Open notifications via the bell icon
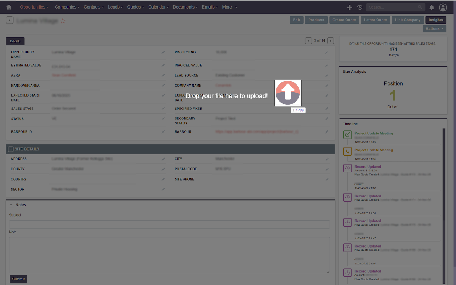This screenshot has height=285, width=456. click(x=432, y=7)
